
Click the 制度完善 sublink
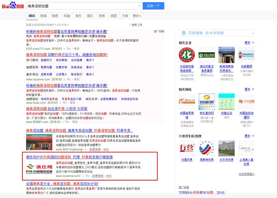46,67
